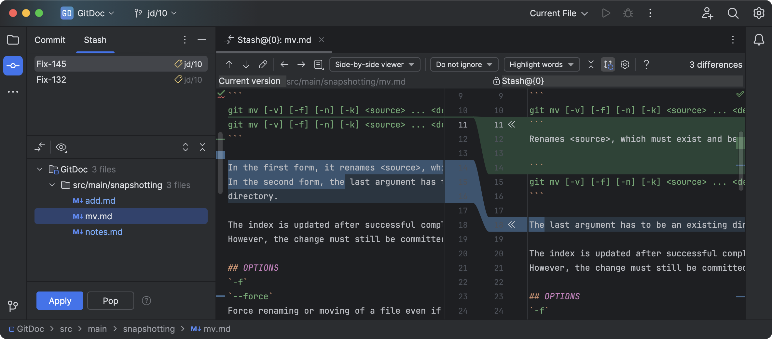Pop the Fix-145 stash
This screenshot has height=339, width=772.
(x=110, y=301)
